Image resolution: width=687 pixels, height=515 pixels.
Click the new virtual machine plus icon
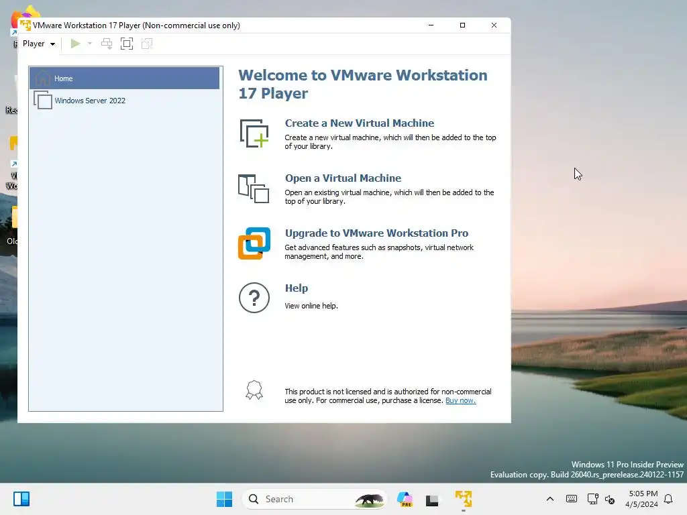pos(254,133)
